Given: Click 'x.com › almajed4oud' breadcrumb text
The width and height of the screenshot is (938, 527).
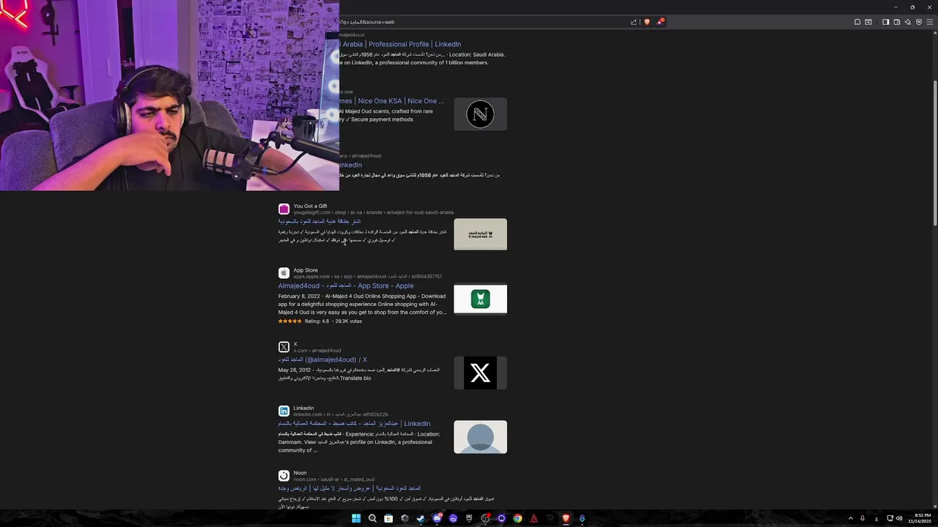Looking at the screenshot, I should (317, 351).
